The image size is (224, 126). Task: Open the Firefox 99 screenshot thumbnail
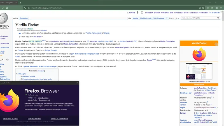(199, 71)
